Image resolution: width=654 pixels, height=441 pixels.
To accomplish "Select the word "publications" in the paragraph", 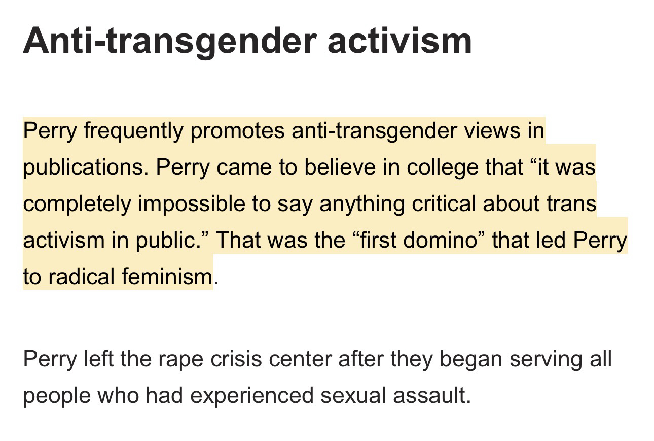I will coord(85,167).
